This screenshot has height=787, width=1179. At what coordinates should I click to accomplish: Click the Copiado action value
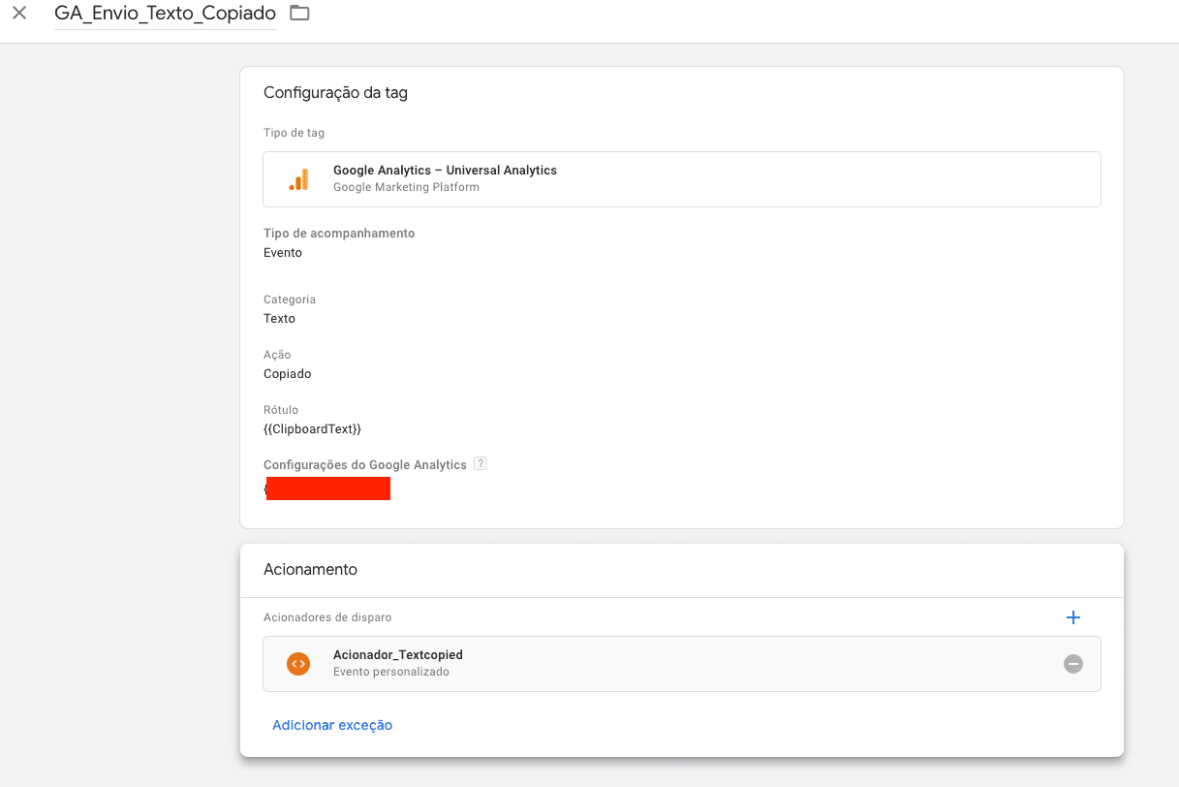288,374
